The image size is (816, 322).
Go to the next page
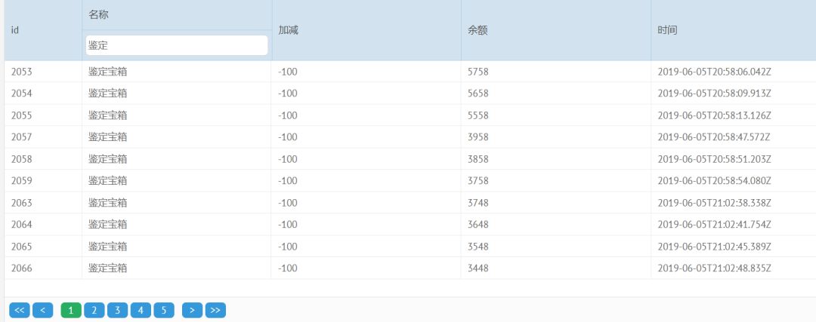pos(193,310)
